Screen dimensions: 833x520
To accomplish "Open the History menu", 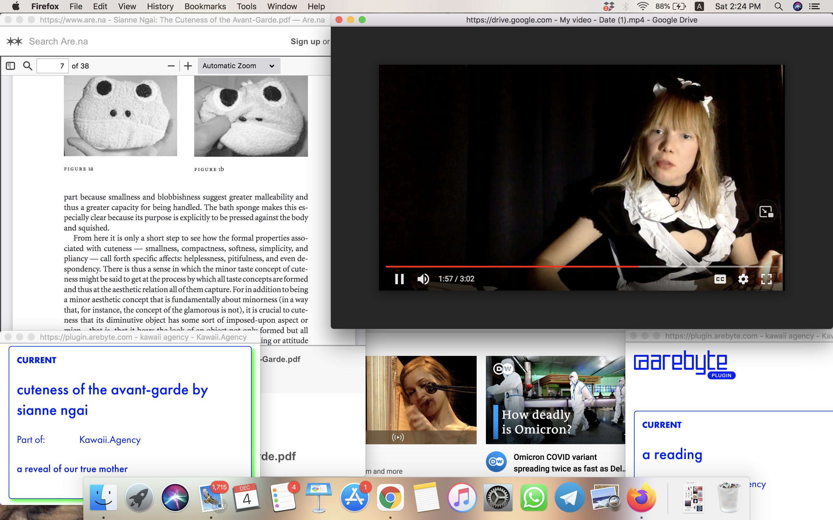I will click(160, 7).
